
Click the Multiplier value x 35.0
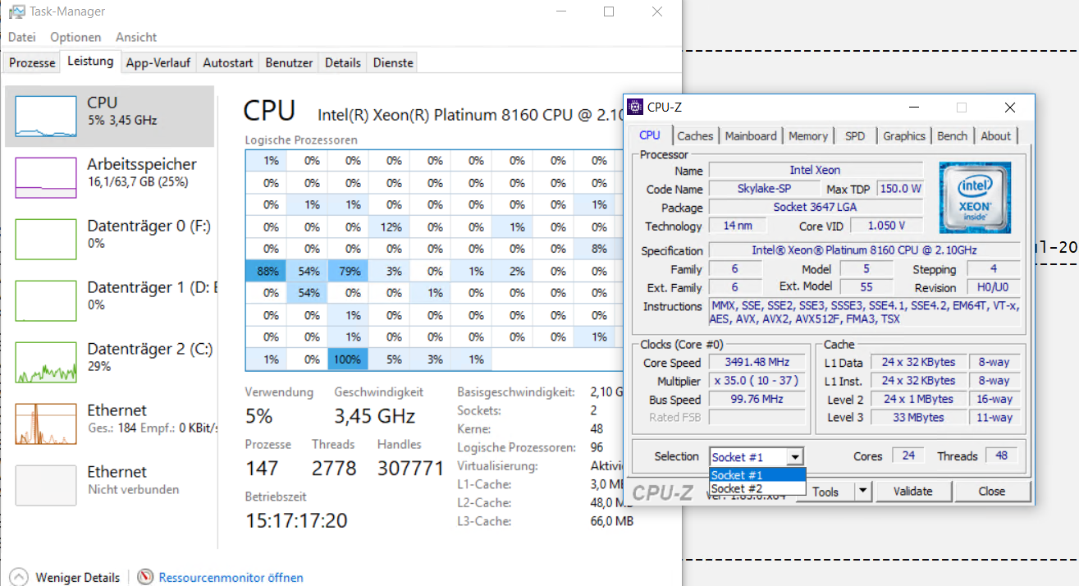(757, 381)
